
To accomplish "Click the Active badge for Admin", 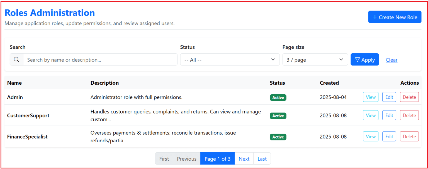I will click(x=278, y=97).
